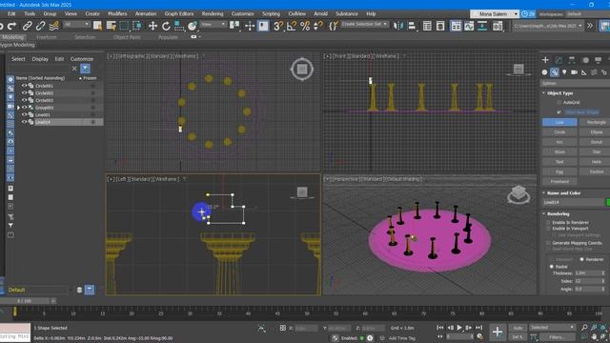Open the Graph Editors menu

[178, 13]
